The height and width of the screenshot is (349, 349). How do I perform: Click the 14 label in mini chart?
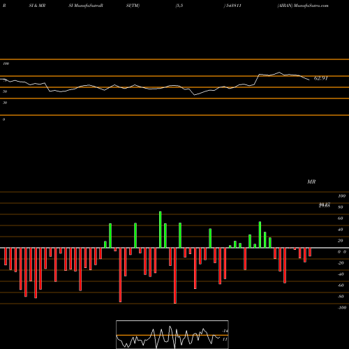pos(225,331)
